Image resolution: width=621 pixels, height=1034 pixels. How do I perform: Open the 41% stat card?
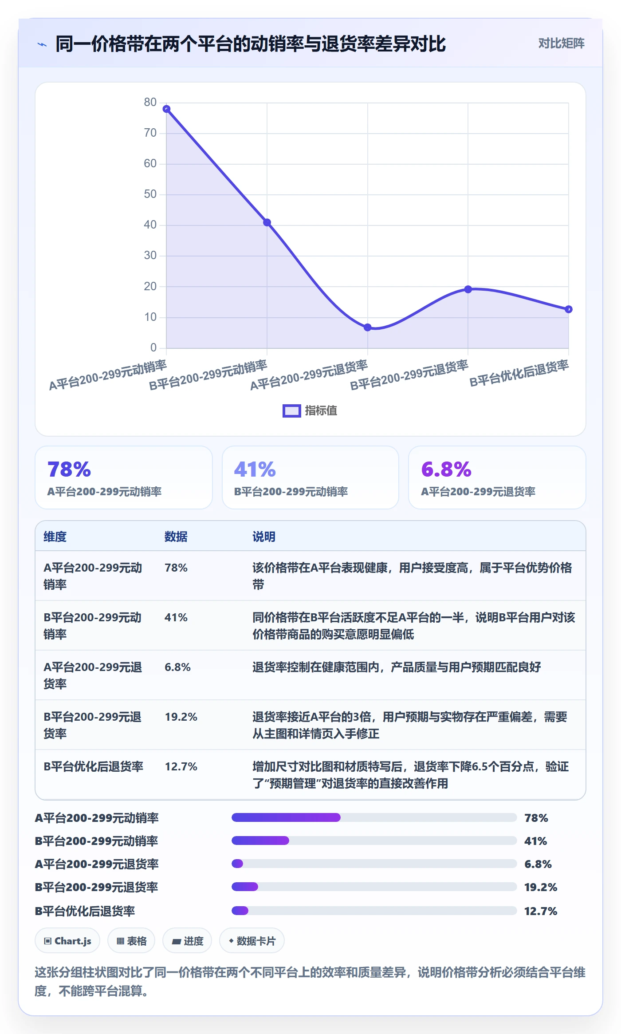point(310,478)
